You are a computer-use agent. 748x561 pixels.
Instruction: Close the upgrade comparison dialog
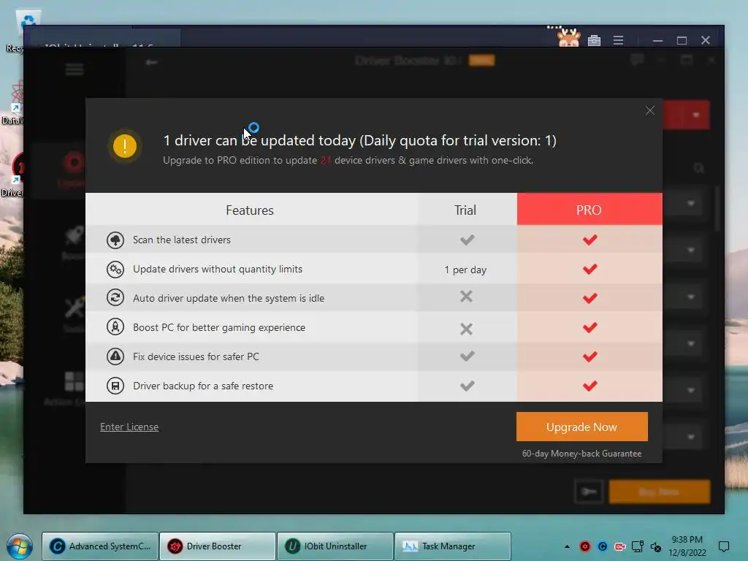(649, 111)
